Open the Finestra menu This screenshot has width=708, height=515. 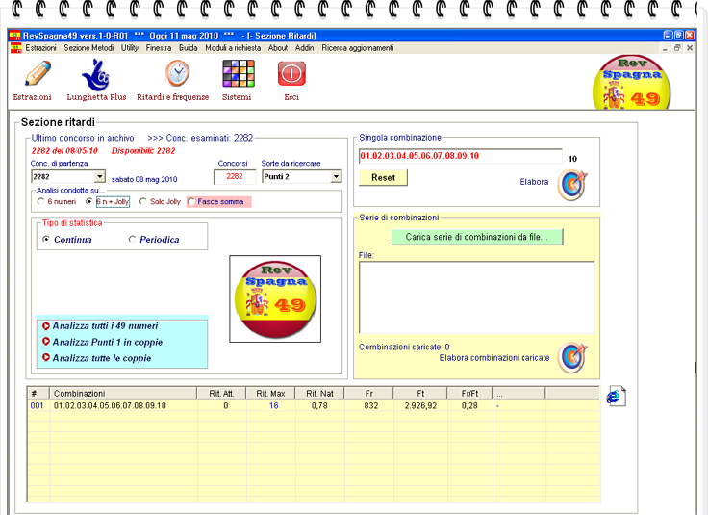159,48
